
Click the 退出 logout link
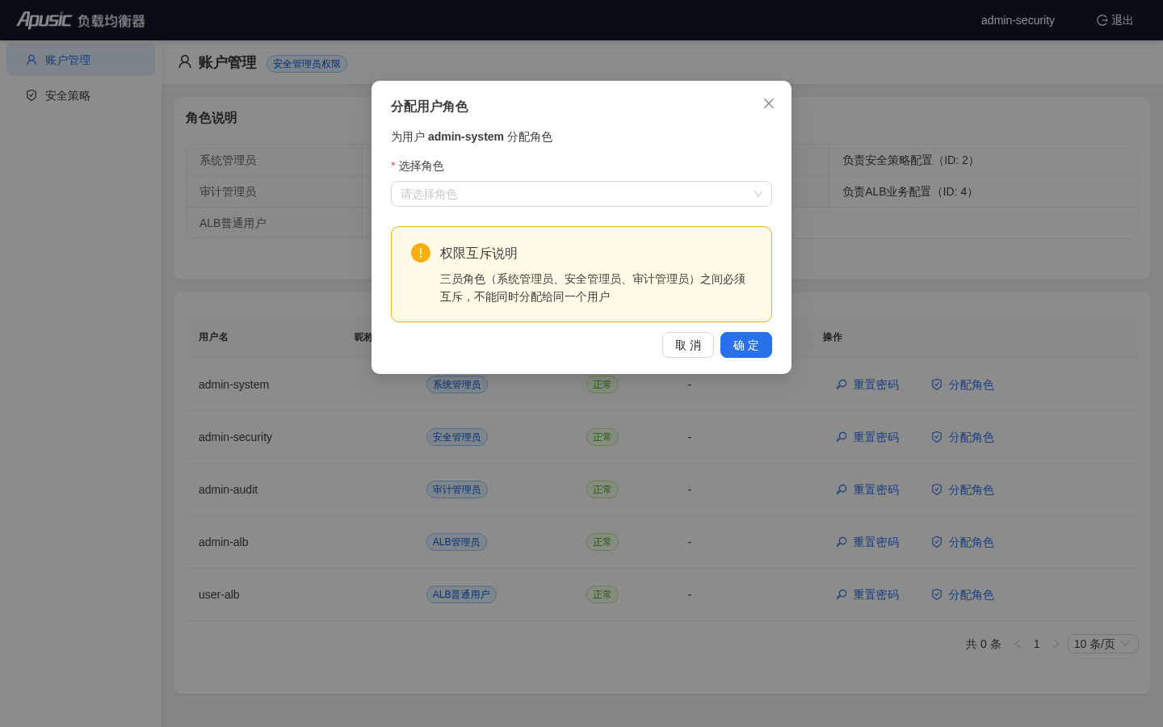pos(1115,20)
